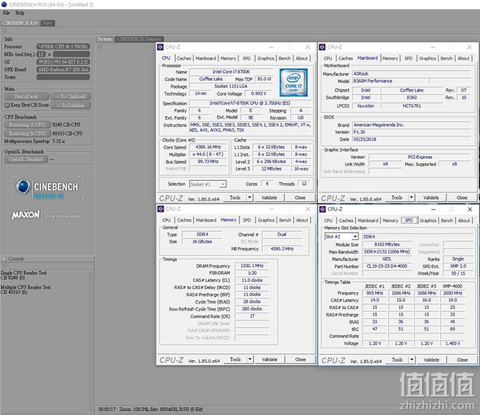
Task: Click the GFX-Board info field
Action: click(63, 69)
